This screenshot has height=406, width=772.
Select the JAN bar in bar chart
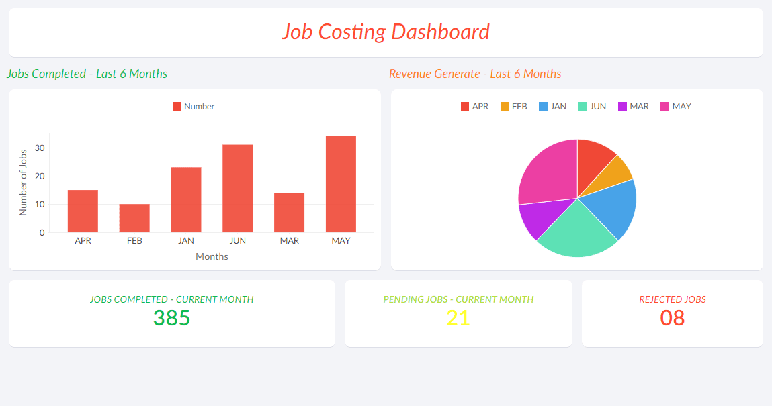[186, 200]
